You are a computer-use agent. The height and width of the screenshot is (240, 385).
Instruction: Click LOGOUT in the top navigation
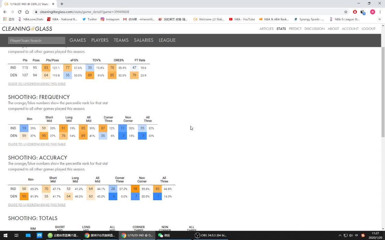coord(368,29)
